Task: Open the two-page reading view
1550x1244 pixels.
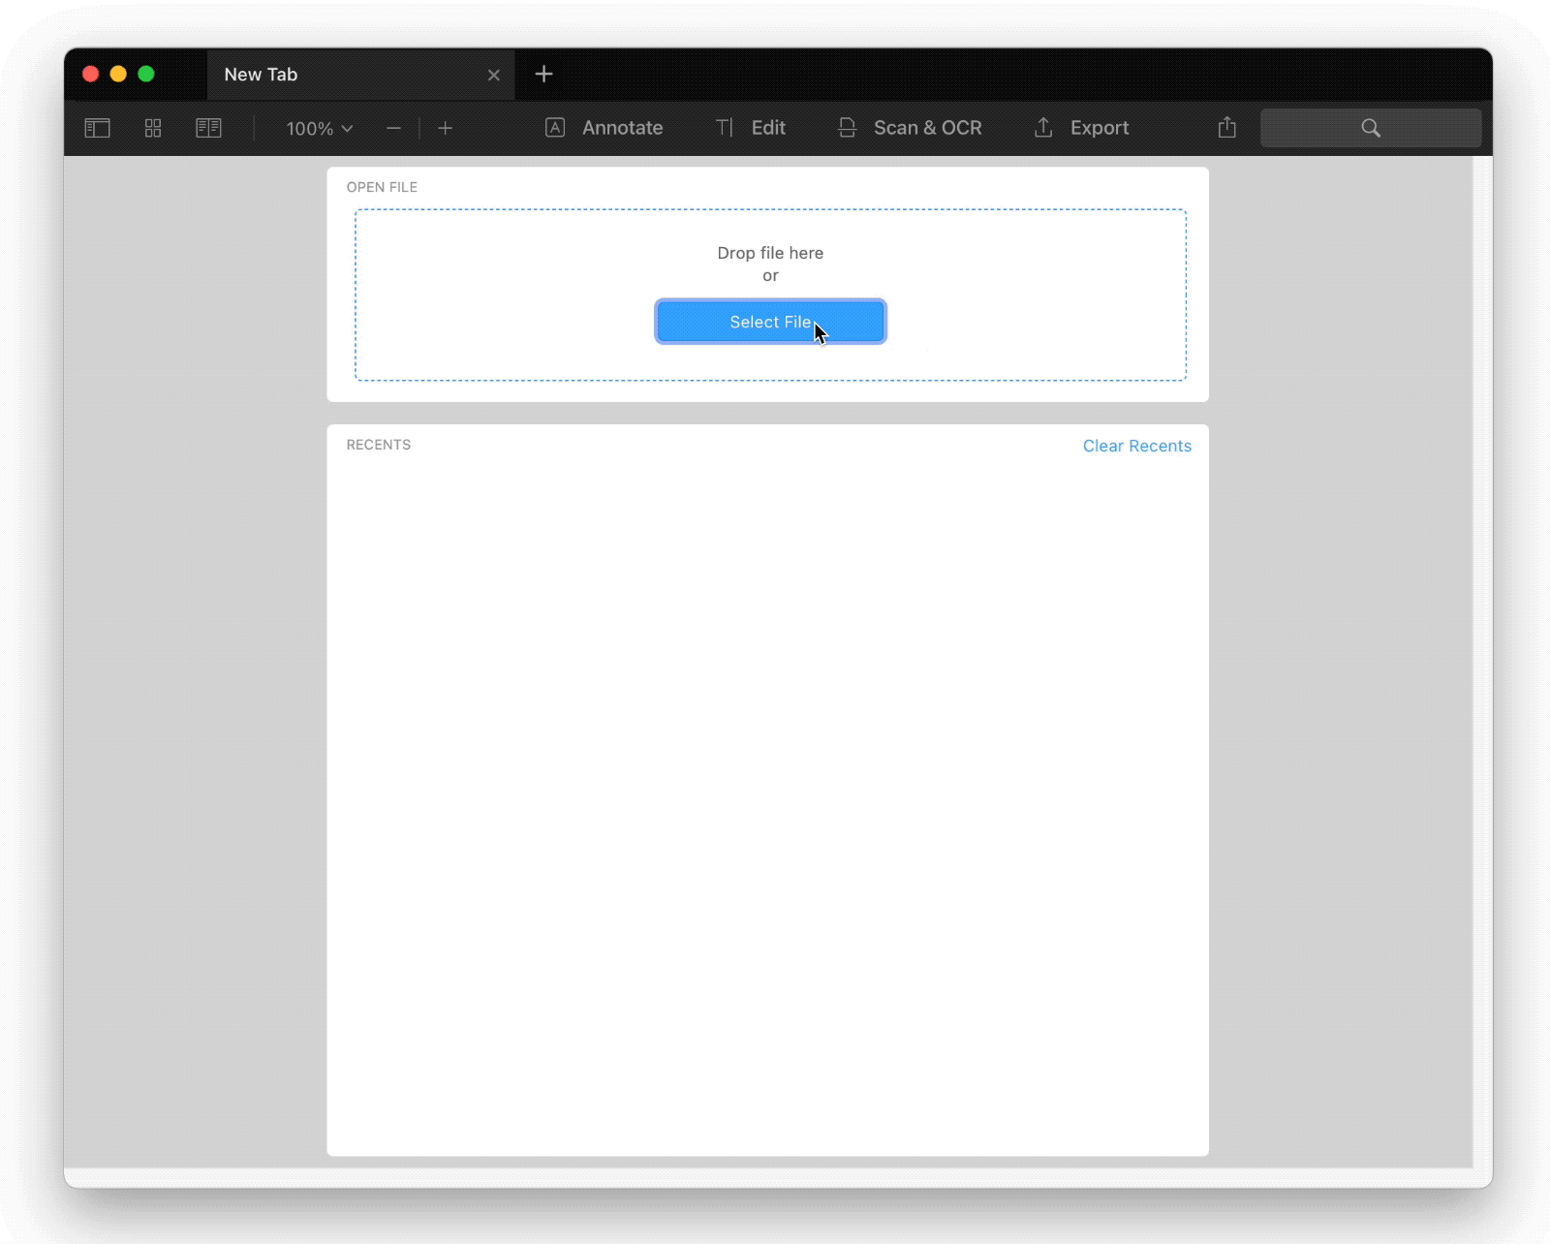Action: 208,128
